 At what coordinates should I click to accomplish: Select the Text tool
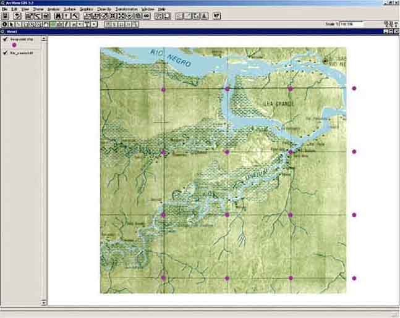[87, 24]
